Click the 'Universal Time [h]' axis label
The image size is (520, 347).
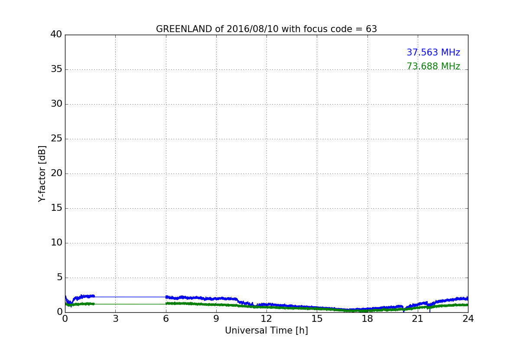point(266,331)
